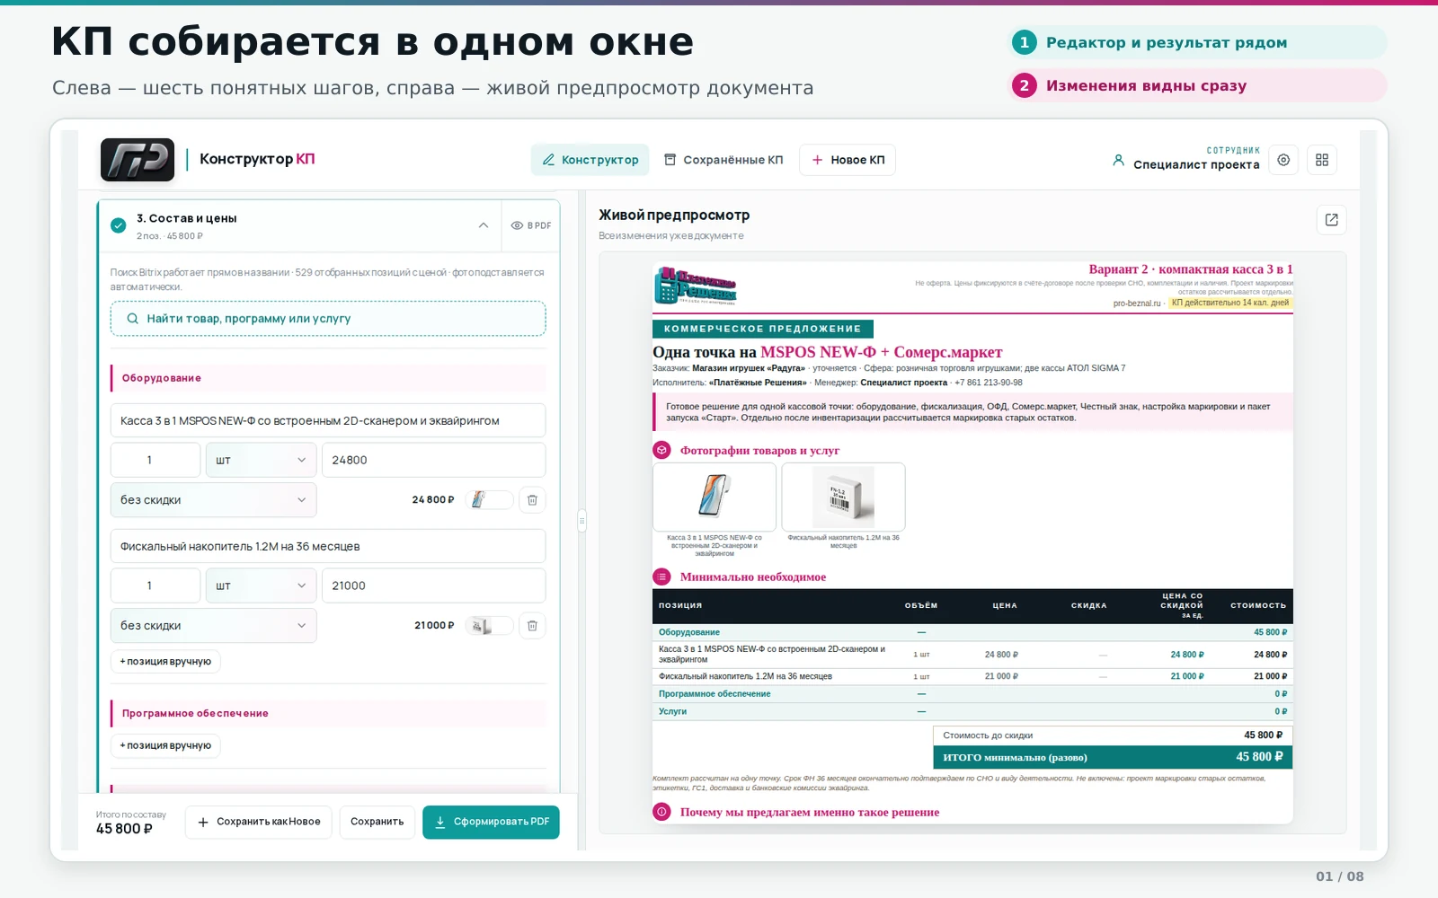Click the Фотографии товаров и услуг section icon

[x=662, y=450]
